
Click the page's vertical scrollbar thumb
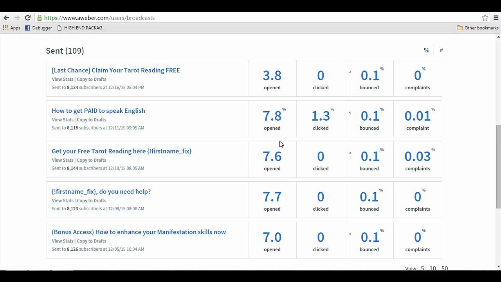click(x=498, y=167)
